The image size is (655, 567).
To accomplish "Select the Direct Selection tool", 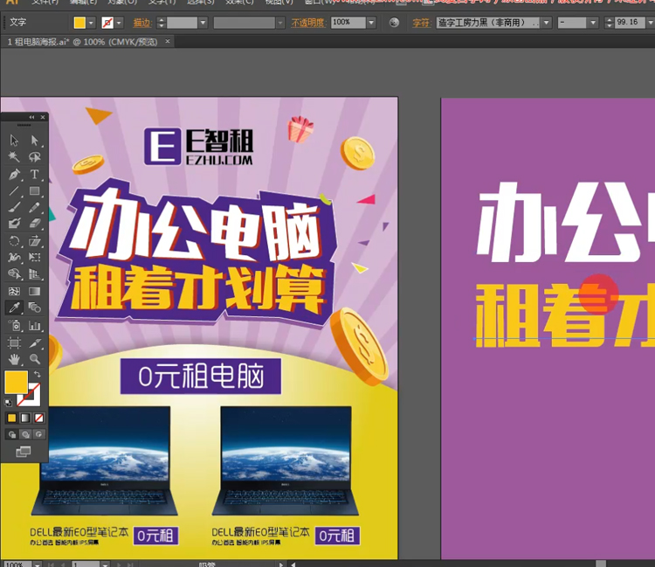I will 35,141.
